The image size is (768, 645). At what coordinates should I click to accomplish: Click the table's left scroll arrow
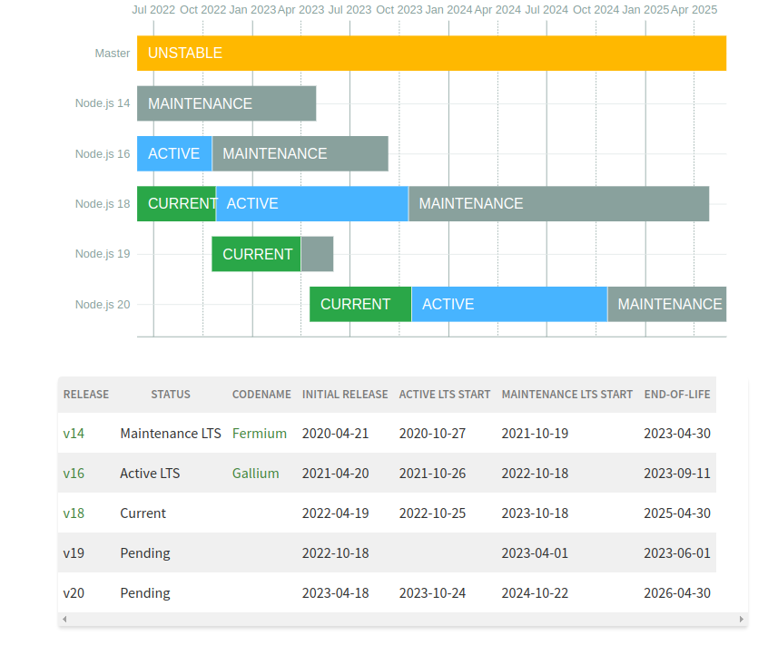point(64,619)
